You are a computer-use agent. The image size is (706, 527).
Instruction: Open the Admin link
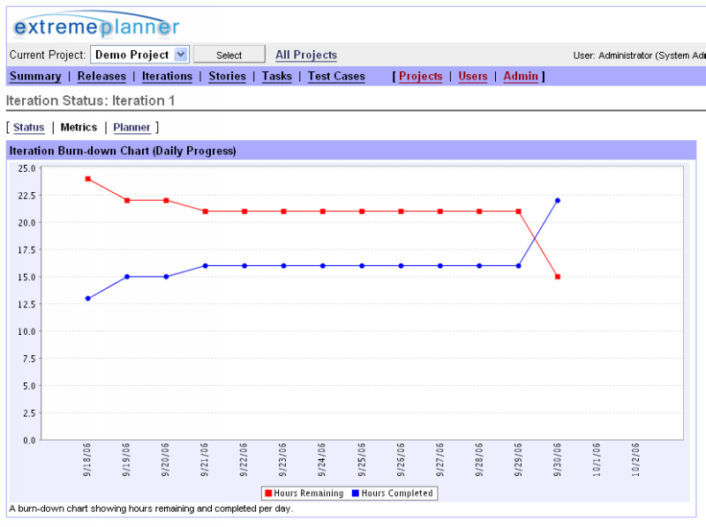point(521,77)
